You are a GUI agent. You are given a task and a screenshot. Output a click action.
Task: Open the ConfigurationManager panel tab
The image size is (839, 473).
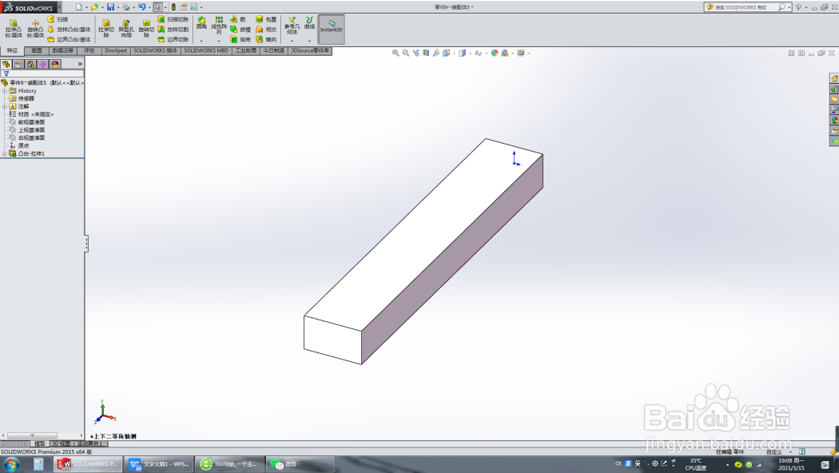coord(31,64)
